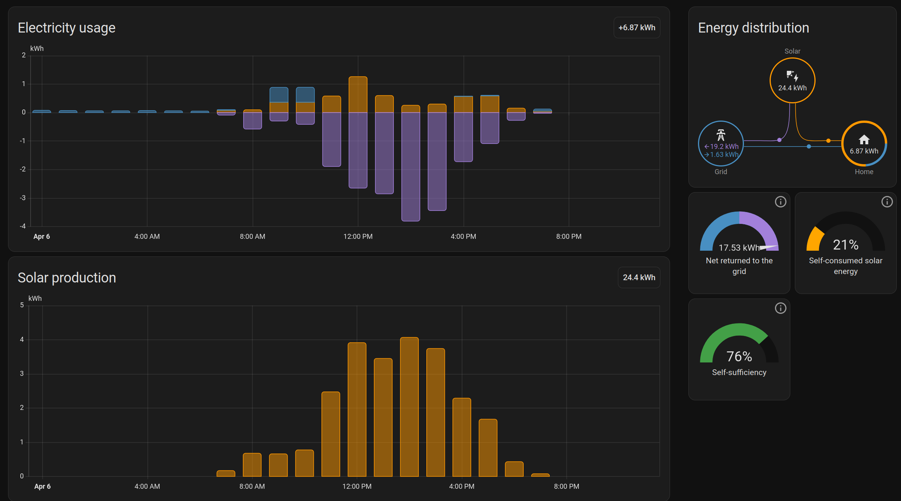Open info icon on Self-consumed solar card
Screen dimensions: 901x501
pyautogui.click(x=887, y=202)
